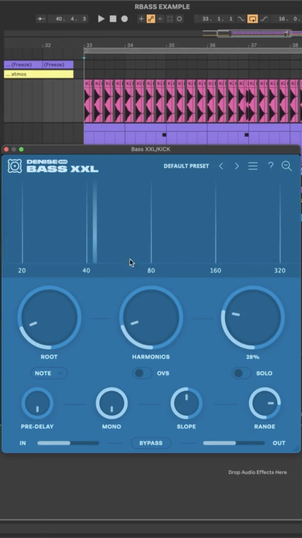
Task: Click the plugin window resize corner handle
Action: pyautogui.click(x=297, y=449)
